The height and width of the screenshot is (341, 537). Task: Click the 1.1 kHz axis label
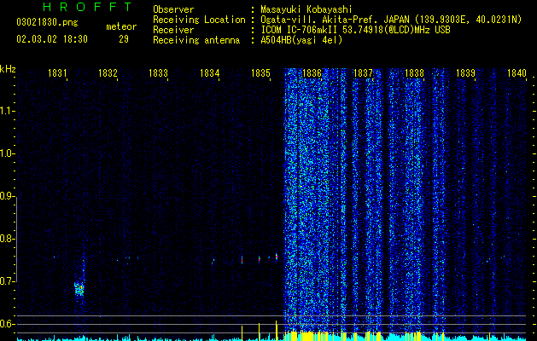[6, 111]
